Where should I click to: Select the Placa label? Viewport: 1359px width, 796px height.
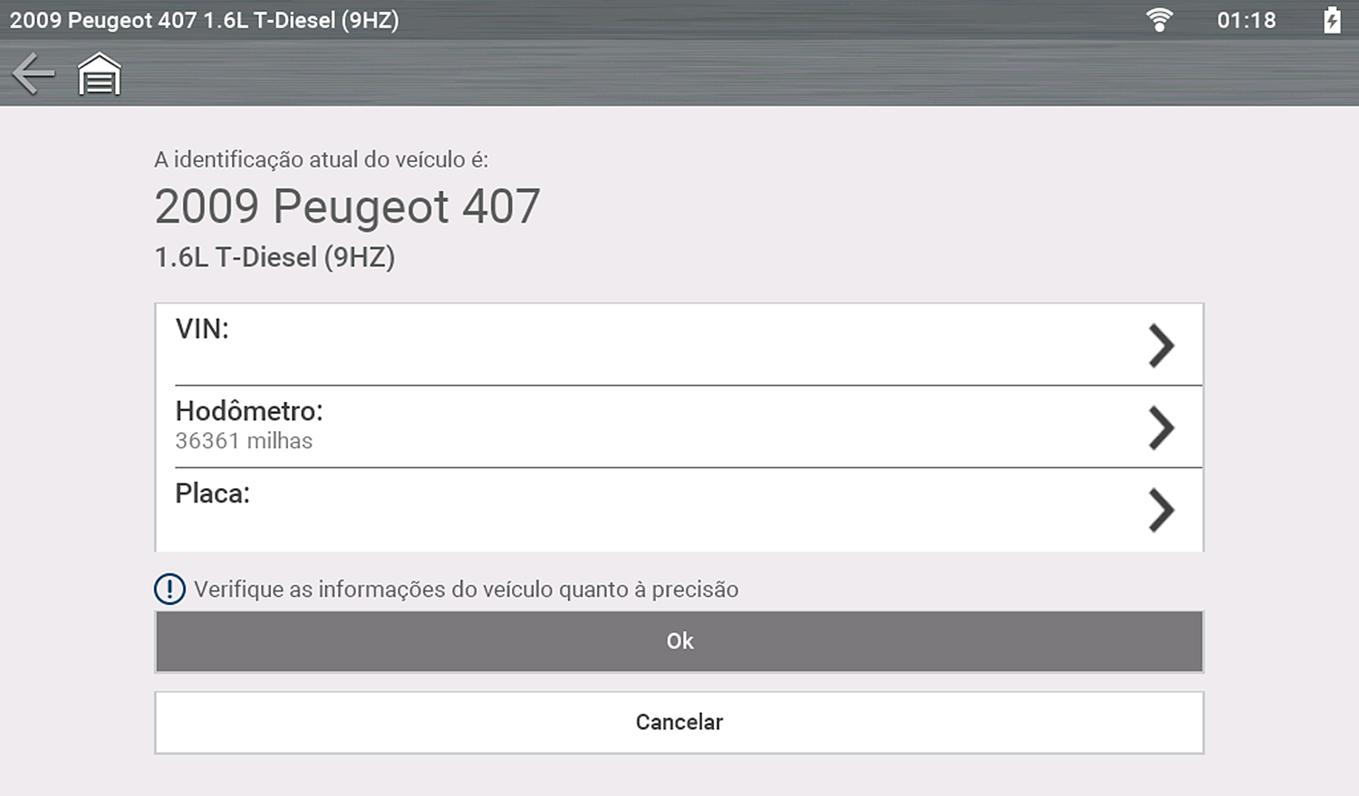click(212, 494)
